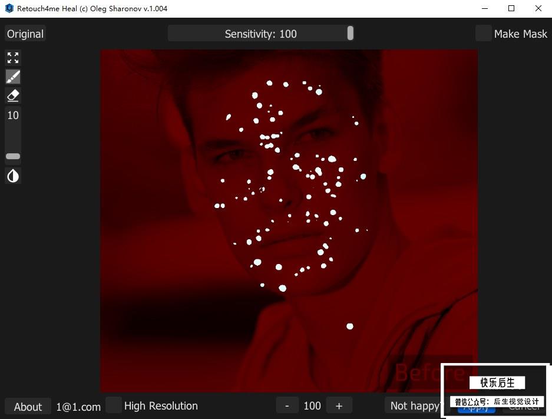This screenshot has height=419, width=552.
Task: Select the eraser tool
Action: pyautogui.click(x=13, y=96)
